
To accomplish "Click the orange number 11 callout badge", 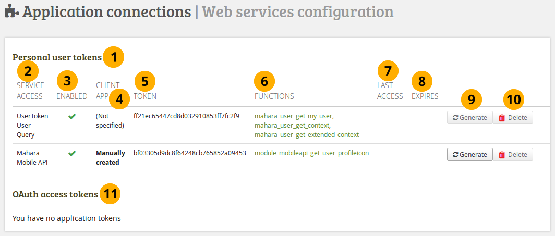I will point(110,194).
